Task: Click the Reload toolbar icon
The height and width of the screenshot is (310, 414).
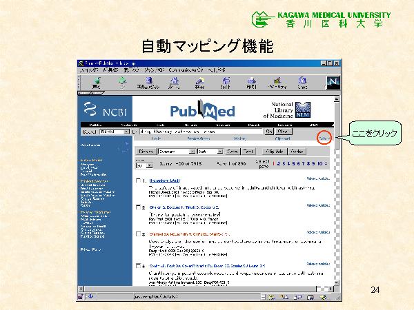Action: (x=148, y=83)
